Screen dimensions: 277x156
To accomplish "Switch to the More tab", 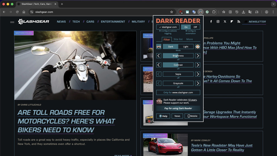I will point(189,39).
